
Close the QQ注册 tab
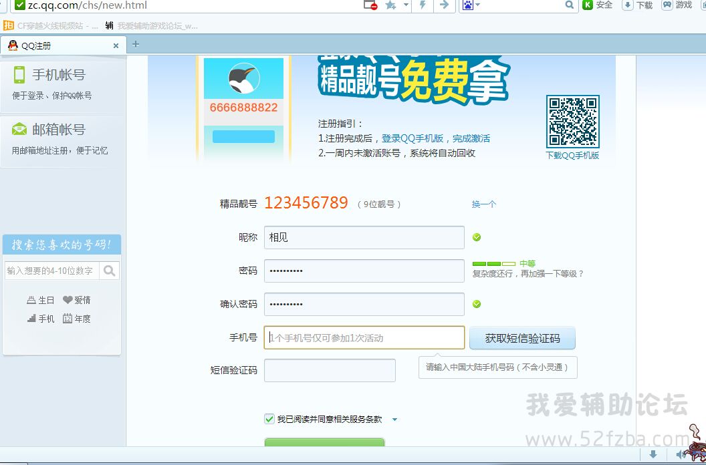click(x=116, y=45)
